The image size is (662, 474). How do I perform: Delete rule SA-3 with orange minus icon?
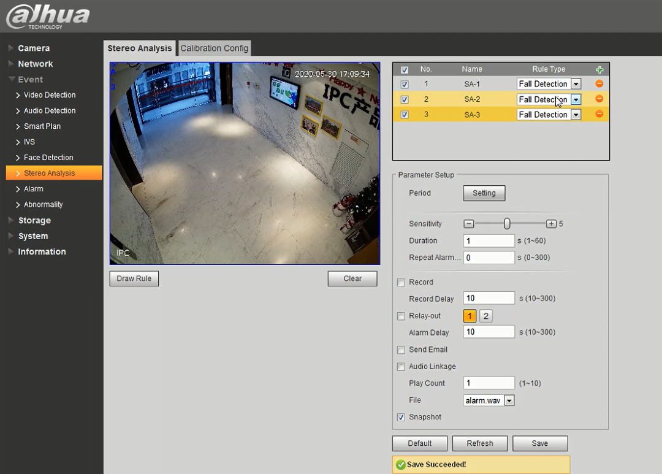[599, 114]
